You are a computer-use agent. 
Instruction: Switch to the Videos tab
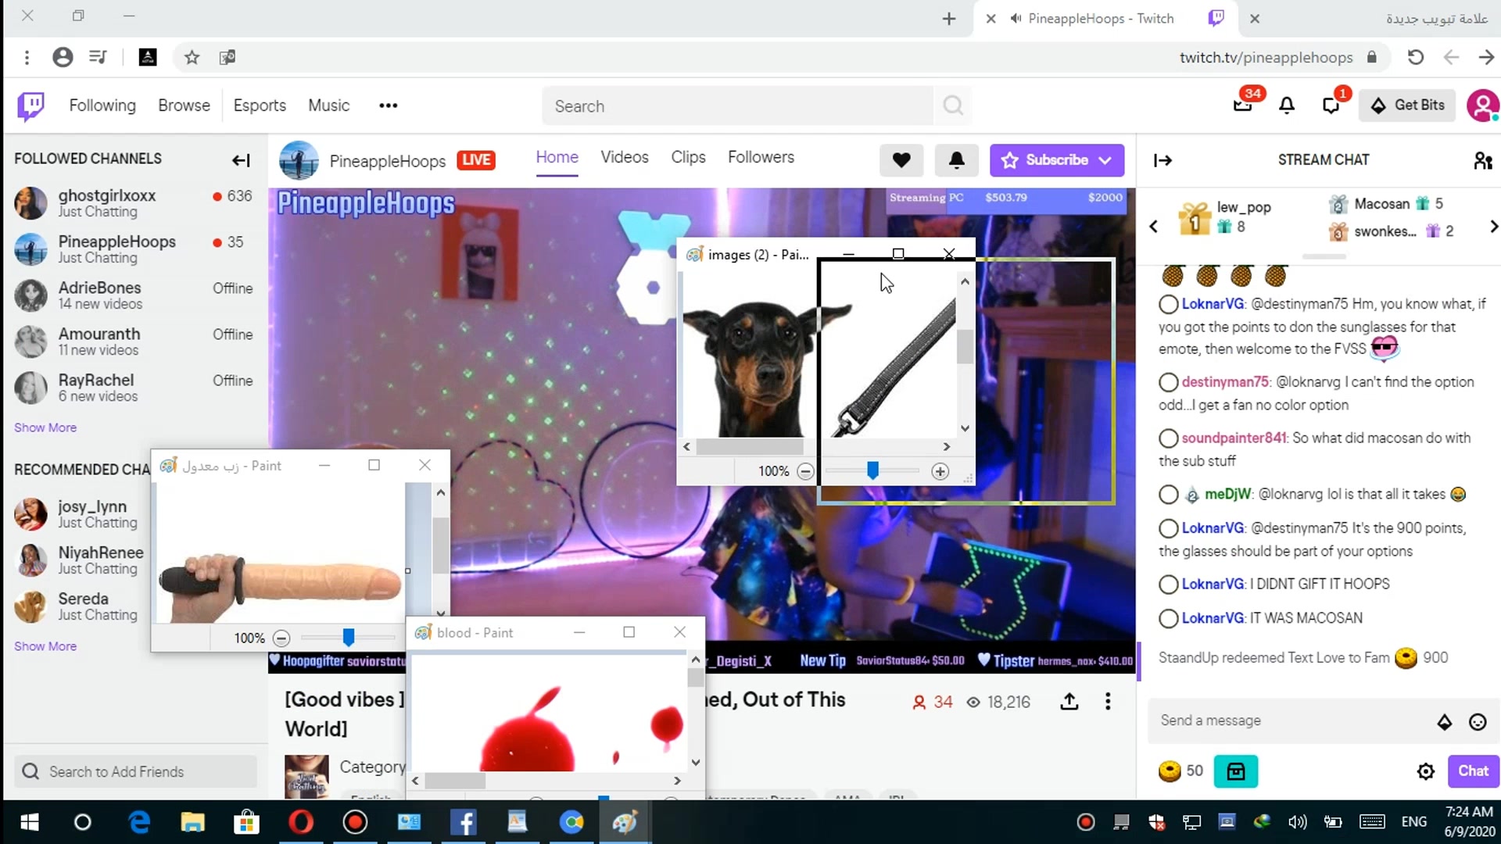(x=624, y=157)
